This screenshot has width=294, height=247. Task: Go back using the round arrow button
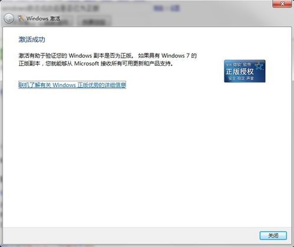pyautogui.click(x=9, y=19)
